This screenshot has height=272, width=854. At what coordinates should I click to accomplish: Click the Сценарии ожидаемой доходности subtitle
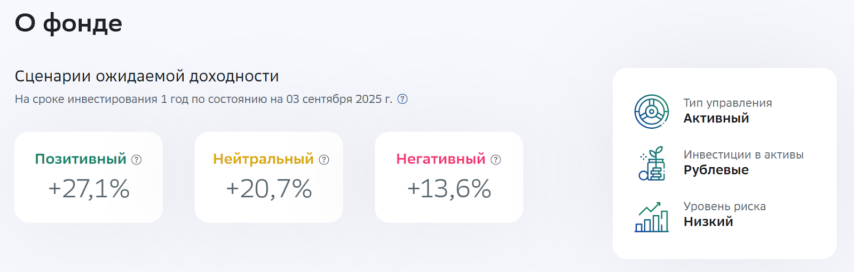click(147, 76)
